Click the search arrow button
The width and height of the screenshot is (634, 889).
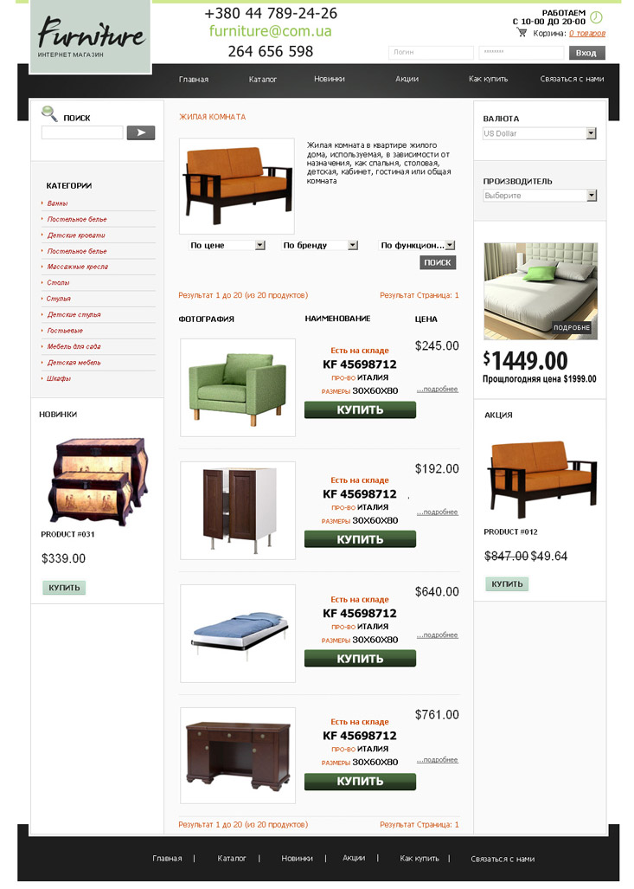(x=140, y=132)
